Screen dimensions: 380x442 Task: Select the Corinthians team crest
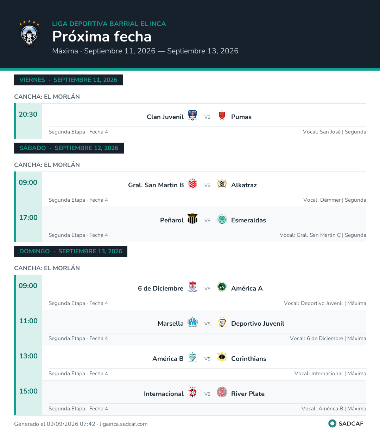222,357
